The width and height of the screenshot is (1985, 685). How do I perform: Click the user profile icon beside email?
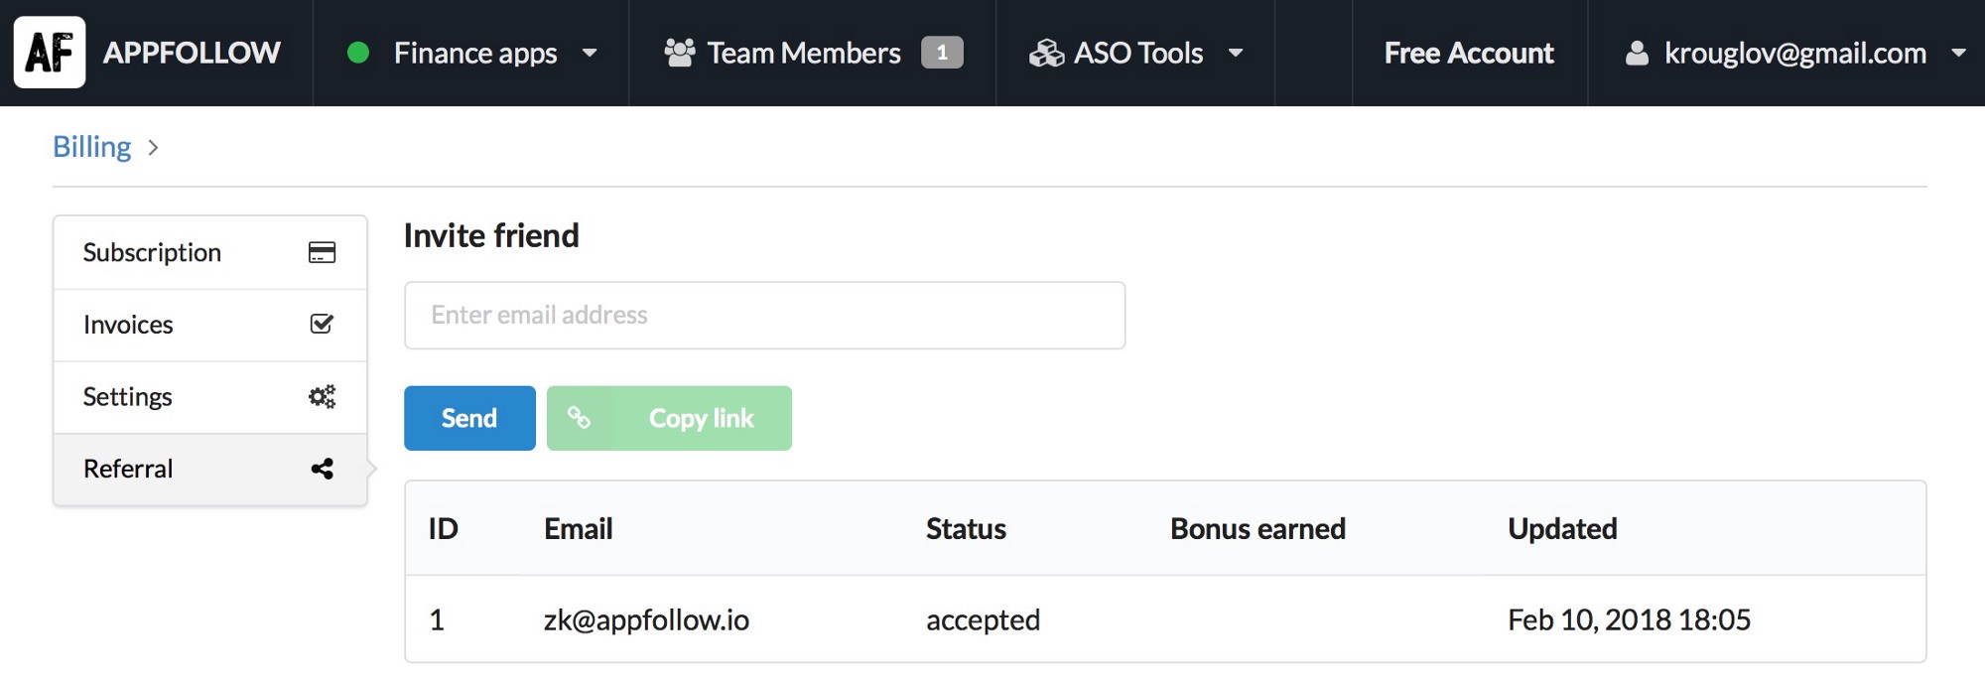[x=1637, y=53]
